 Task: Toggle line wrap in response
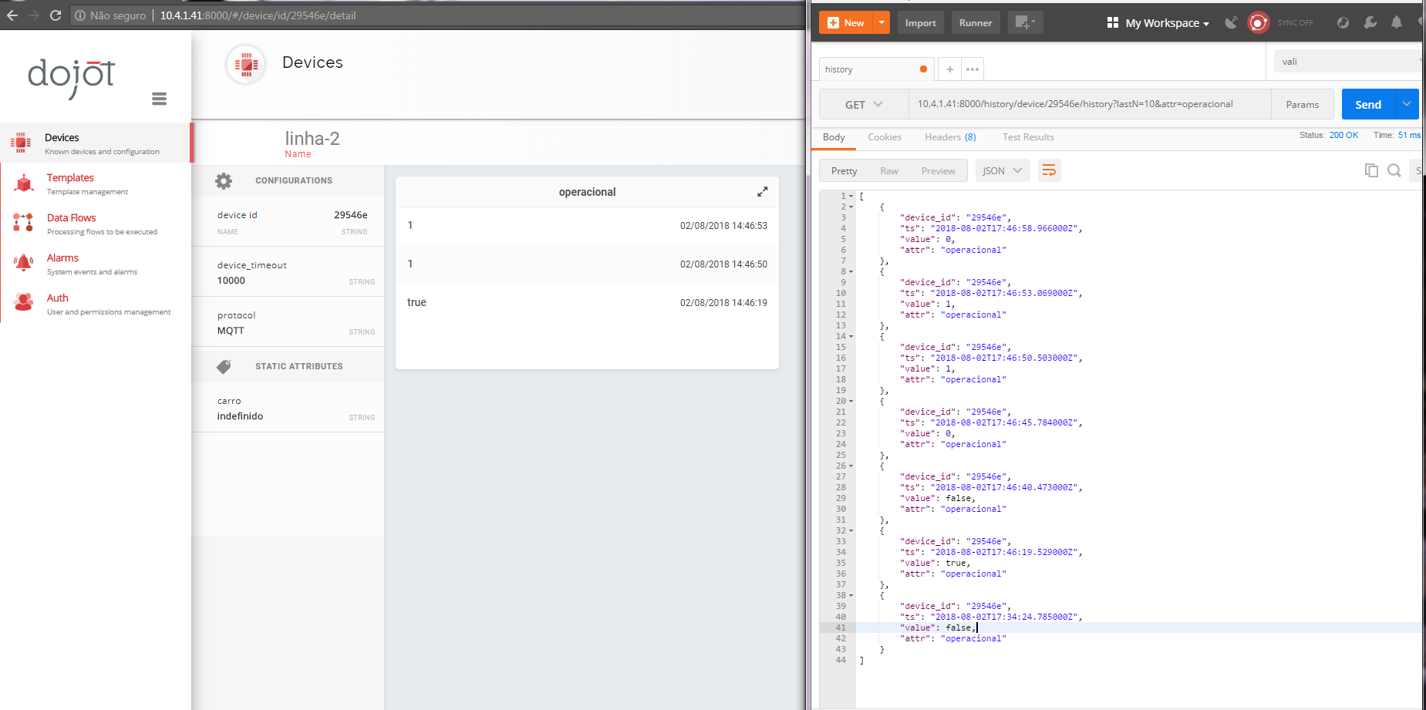click(x=1049, y=170)
